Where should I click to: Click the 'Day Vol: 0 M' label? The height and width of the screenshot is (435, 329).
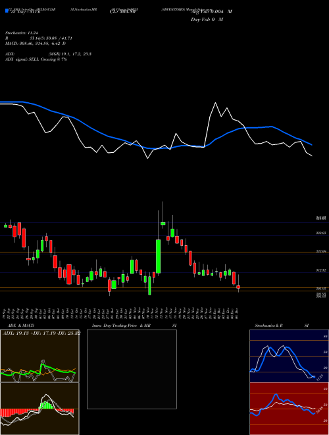click(x=207, y=20)
